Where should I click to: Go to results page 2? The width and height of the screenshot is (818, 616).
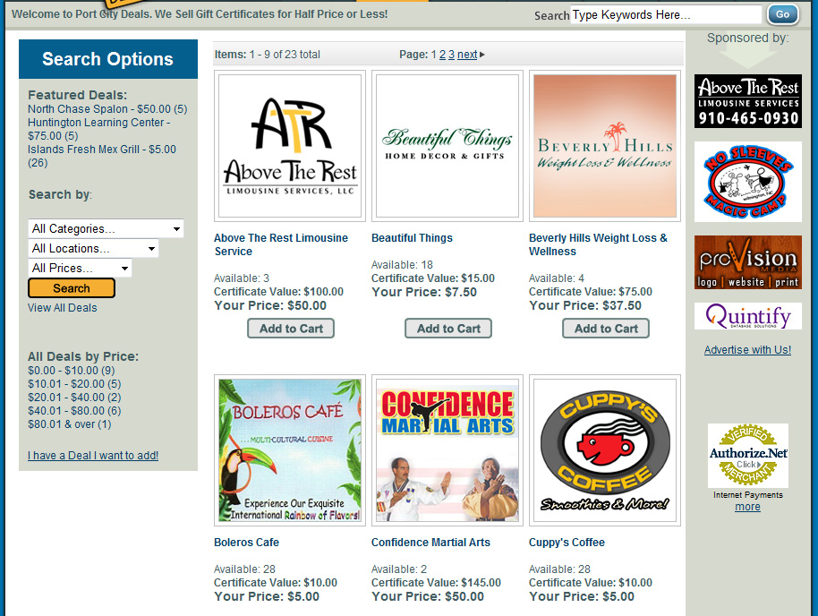click(x=442, y=55)
